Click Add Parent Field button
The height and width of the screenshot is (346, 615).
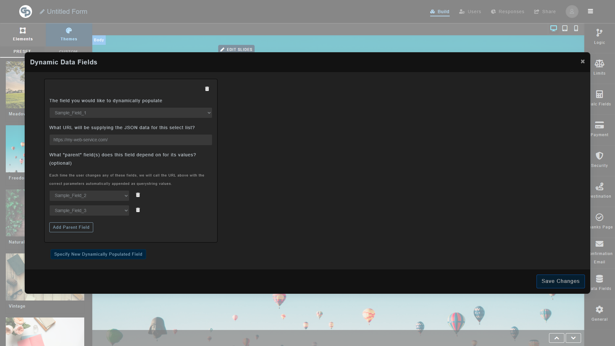click(x=71, y=227)
